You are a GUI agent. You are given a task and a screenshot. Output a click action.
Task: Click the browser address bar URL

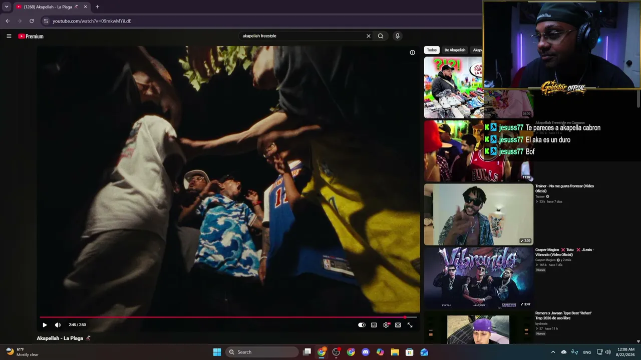[x=92, y=21]
